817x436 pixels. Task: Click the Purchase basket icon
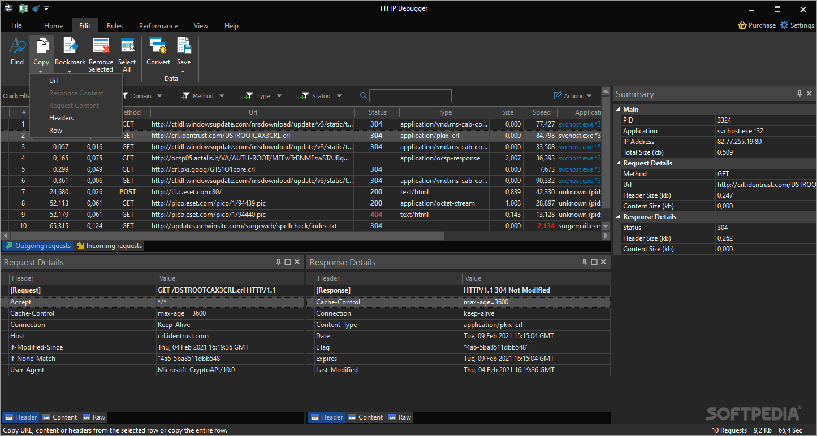(742, 25)
